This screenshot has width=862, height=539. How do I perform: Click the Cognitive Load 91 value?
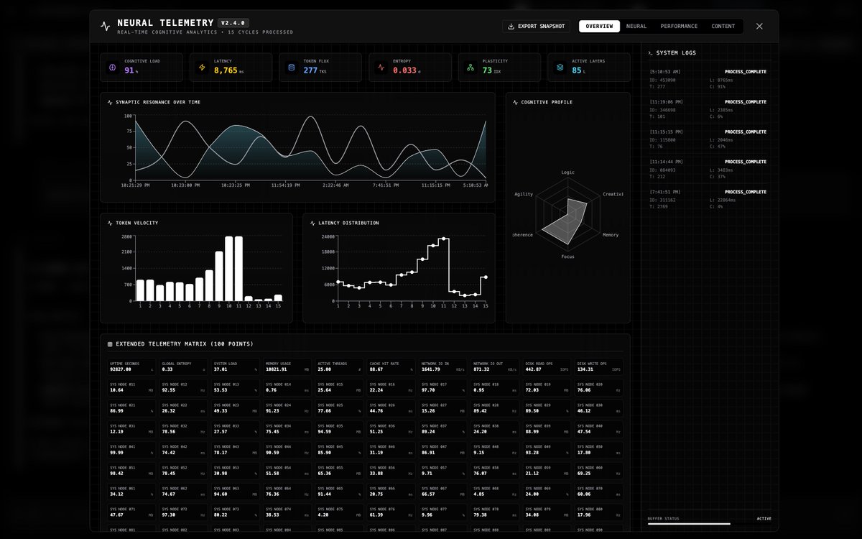coord(129,70)
